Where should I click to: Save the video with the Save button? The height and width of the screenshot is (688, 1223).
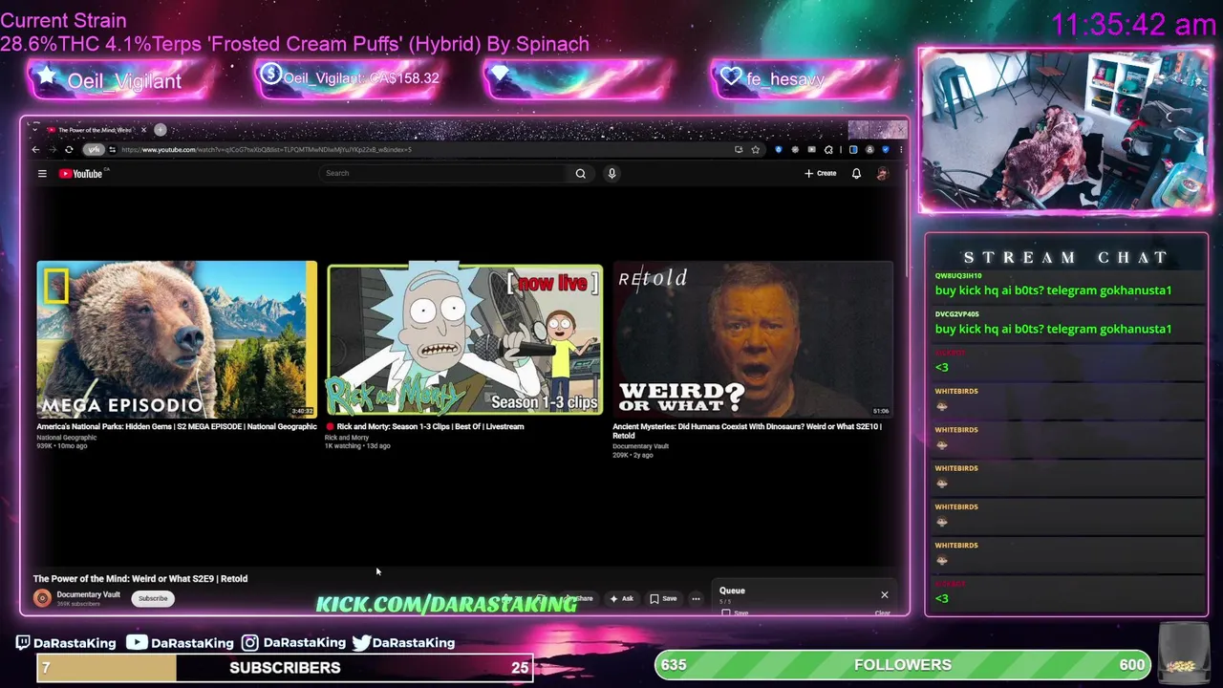tap(663, 598)
